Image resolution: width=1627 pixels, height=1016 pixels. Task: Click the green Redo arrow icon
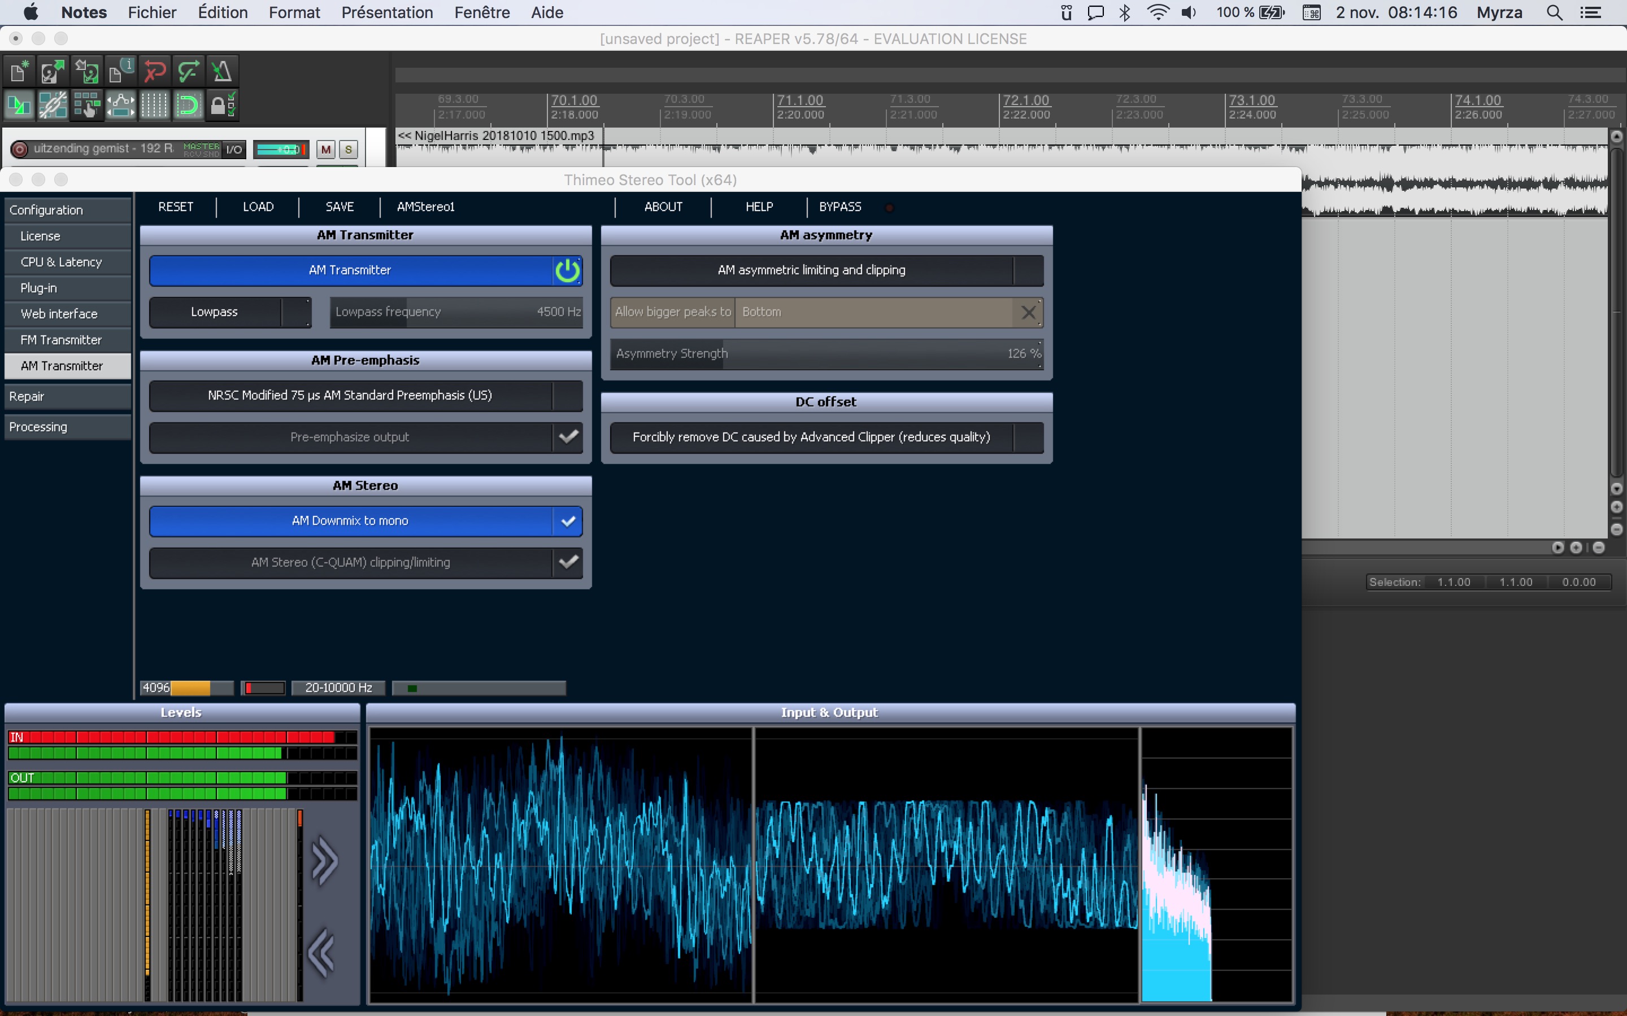[188, 71]
